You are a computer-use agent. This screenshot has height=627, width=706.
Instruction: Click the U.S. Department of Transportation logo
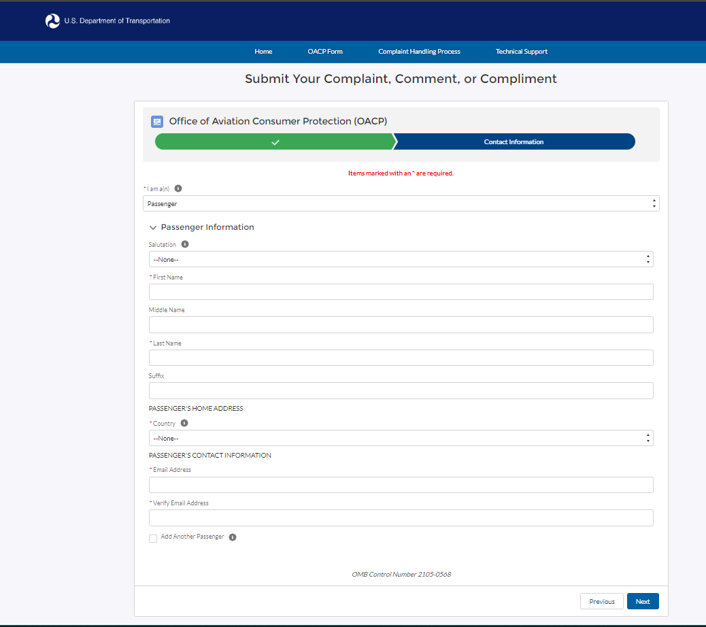pyautogui.click(x=53, y=21)
